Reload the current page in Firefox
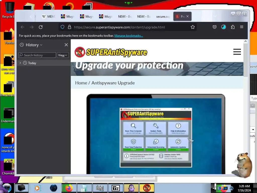The height and width of the screenshot is (193, 257). pyautogui.click(x=41, y=27)
